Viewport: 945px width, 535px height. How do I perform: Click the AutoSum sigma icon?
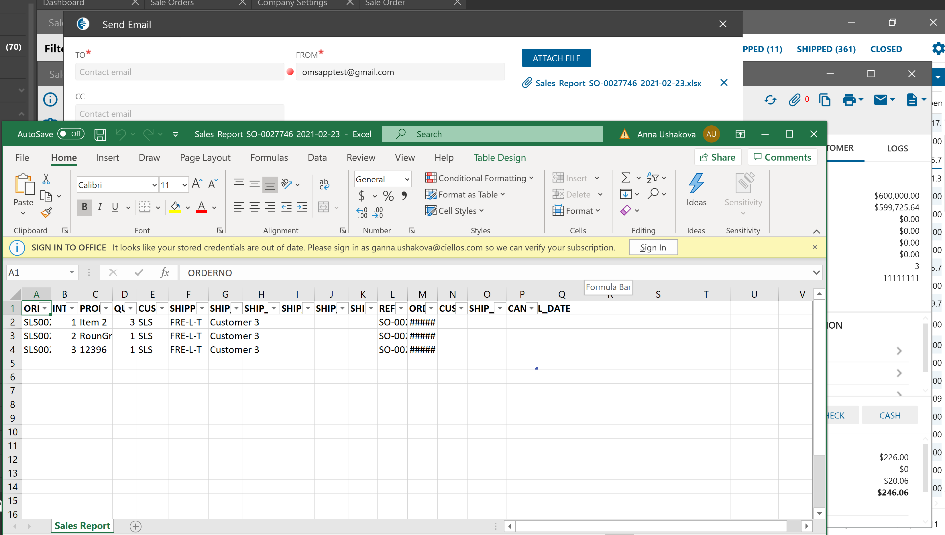point(626,178)
